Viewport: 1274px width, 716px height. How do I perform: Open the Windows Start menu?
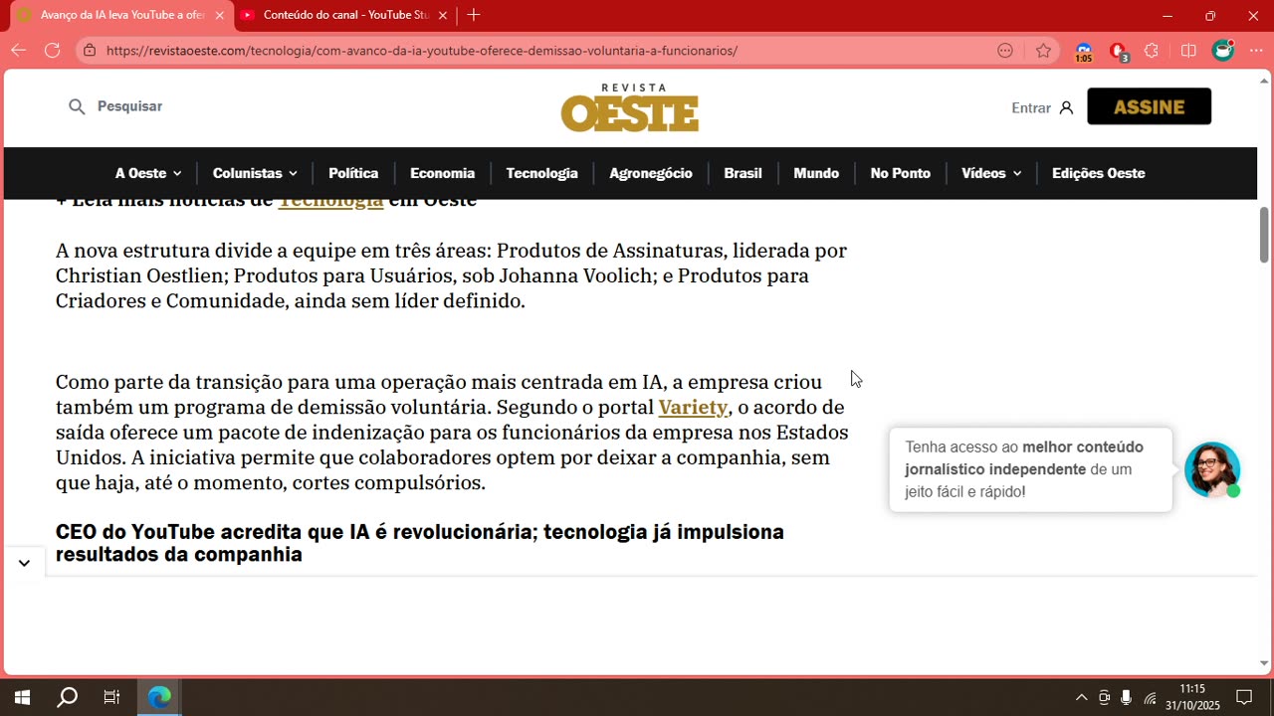(x=22, y=697)
